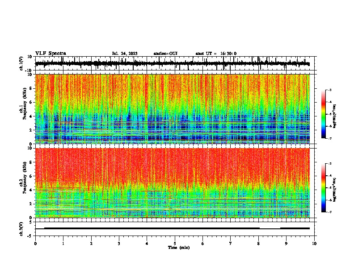Click the ch.2 colorbar "log(PSD)(V²/Hz)" label

pyautogui.click(x=334, y=190)
